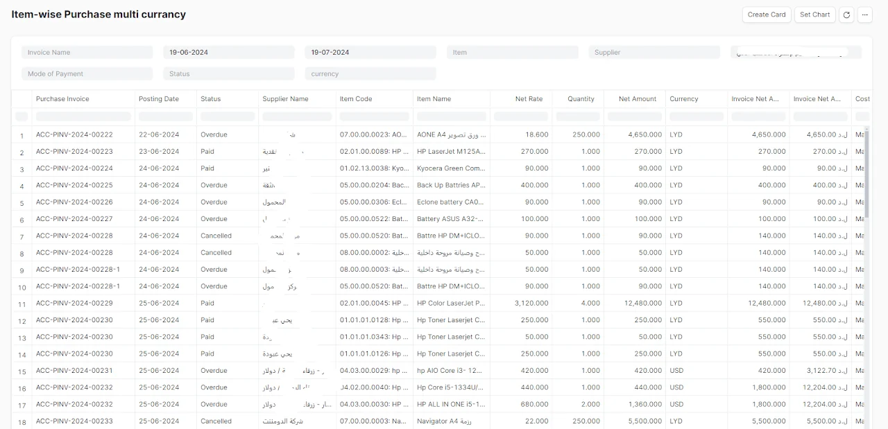Screen dimensions: 888x429
Task: Open the three-dots more options menu
Action: coord(864,15)
